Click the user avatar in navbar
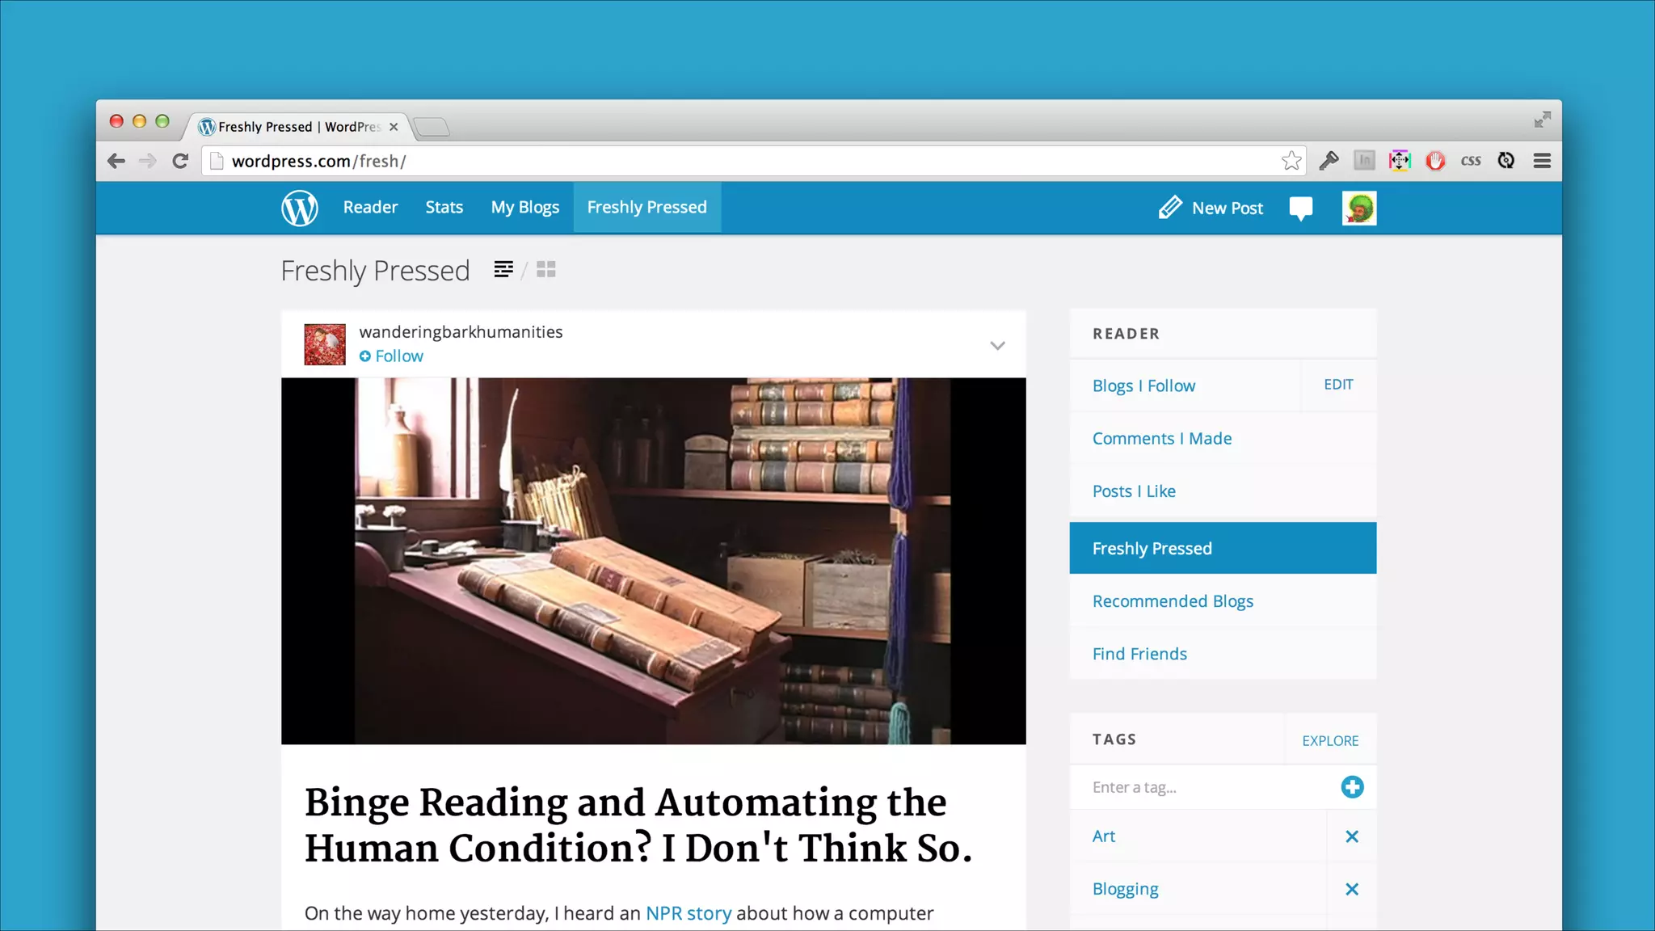Image resolution: width=1655 pixels, height=931 pixels. point(1358,208)
